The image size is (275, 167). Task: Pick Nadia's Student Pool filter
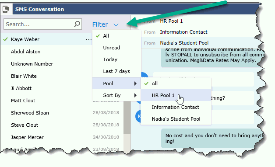176,119
